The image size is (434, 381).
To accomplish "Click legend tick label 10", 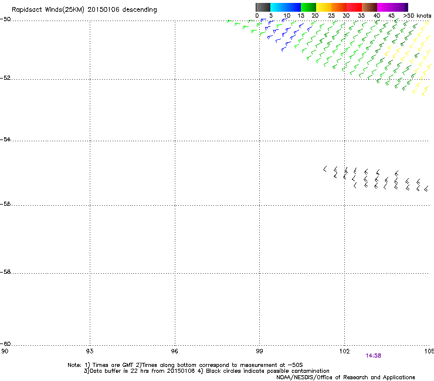I will 287,16.
